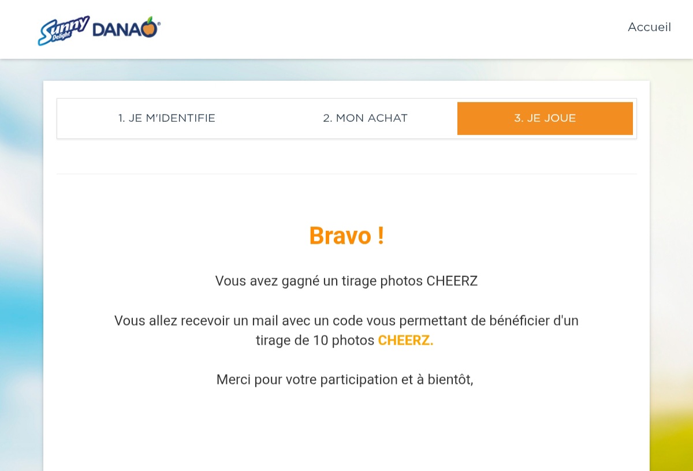Click the registered trademark symbol beside Danao

coord(159,24)
